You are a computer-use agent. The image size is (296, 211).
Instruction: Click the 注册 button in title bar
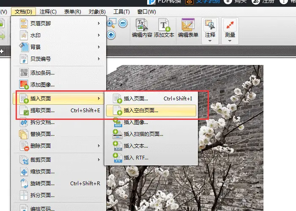click(x=263, y=2)
